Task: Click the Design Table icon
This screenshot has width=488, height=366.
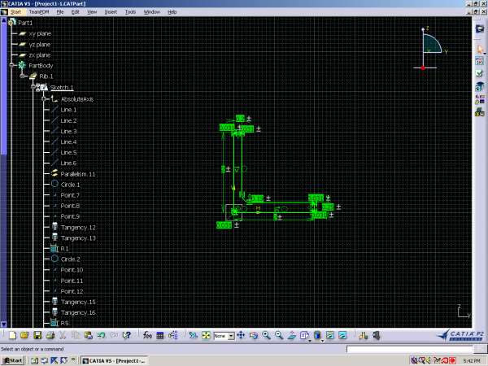Action: (160, 335)
